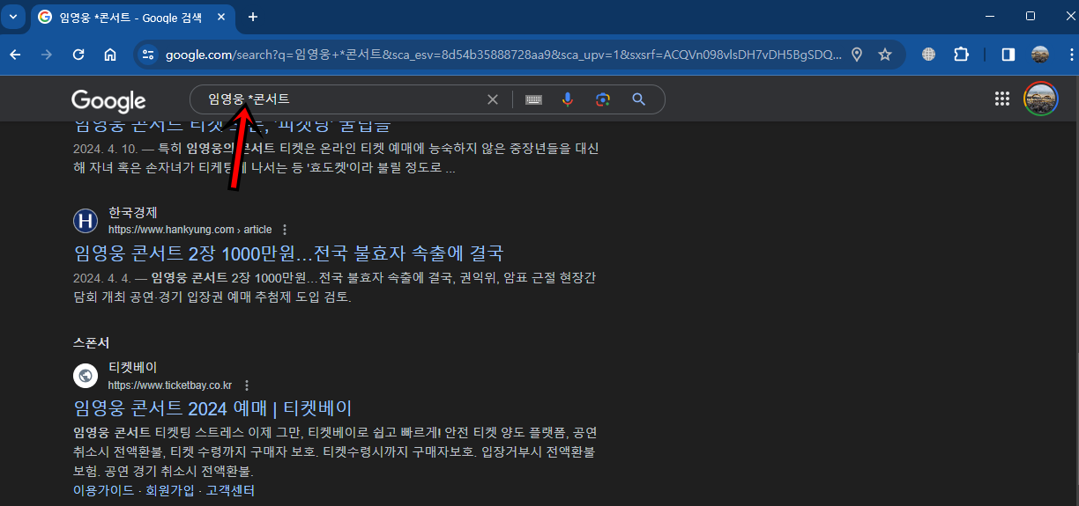Open the 한국경제 site favicon
Screen dimensions: 1079x506
(86, 220)
